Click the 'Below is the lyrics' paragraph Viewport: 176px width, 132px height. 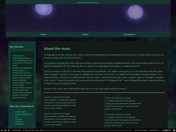(x=85, y=89)
